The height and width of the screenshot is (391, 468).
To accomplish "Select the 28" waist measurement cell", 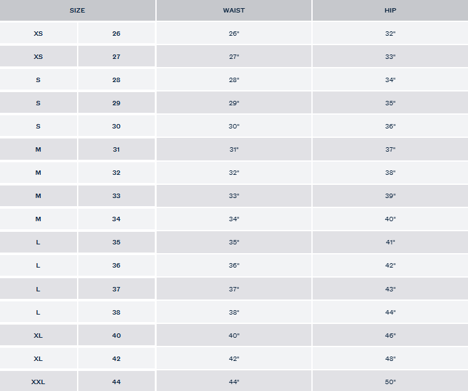I will click(234, 80).
